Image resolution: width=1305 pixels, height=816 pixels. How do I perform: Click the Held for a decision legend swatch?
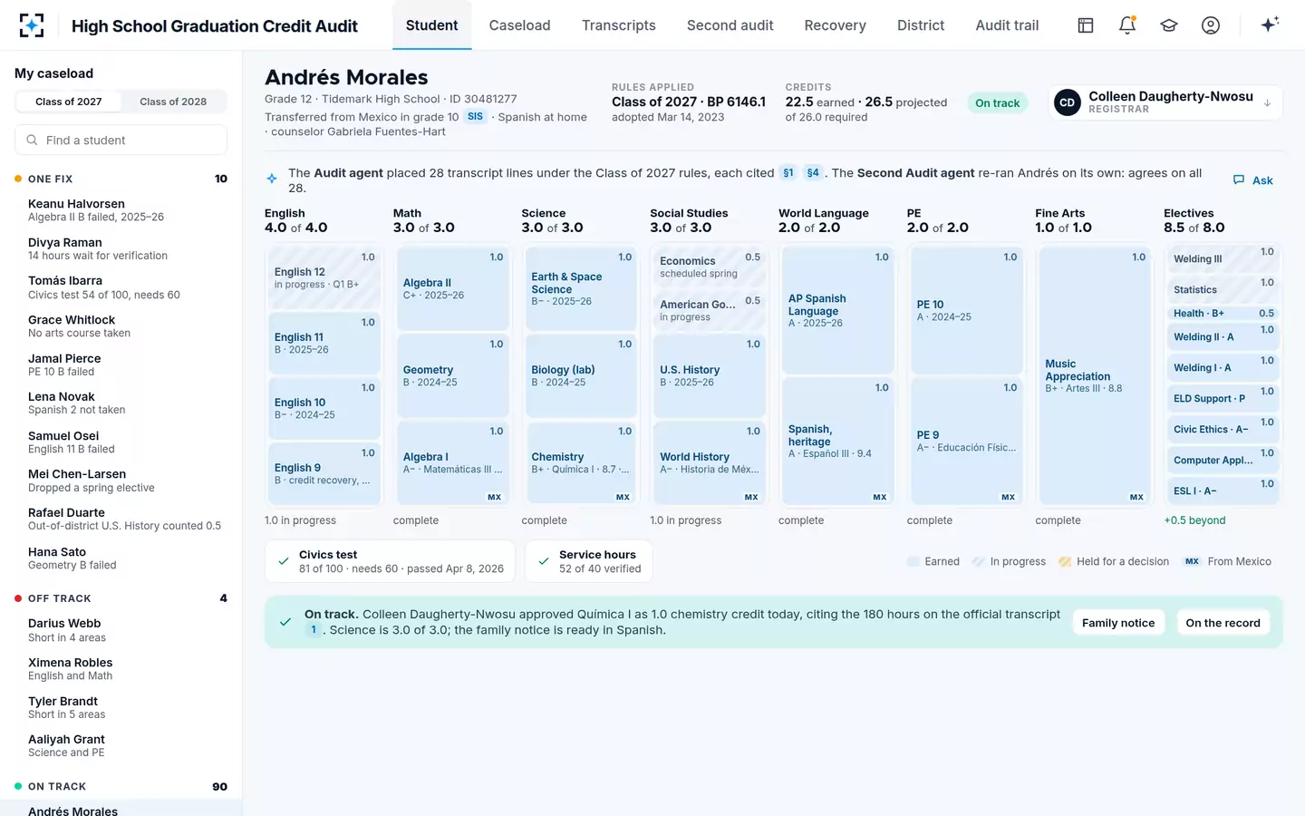1065,561
